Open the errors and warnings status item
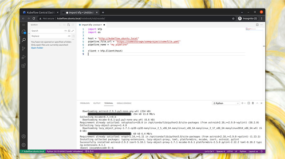Viewport: 285px width, 159px height. point(89,152)
